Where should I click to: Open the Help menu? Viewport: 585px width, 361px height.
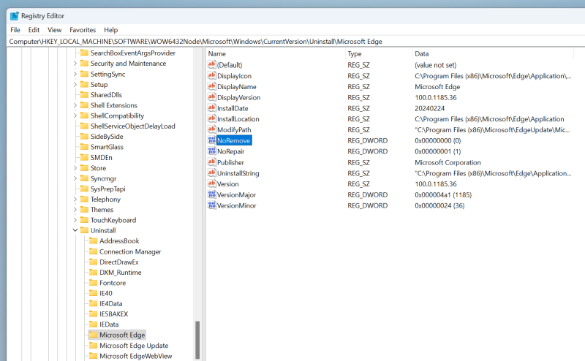coord(111,30)
